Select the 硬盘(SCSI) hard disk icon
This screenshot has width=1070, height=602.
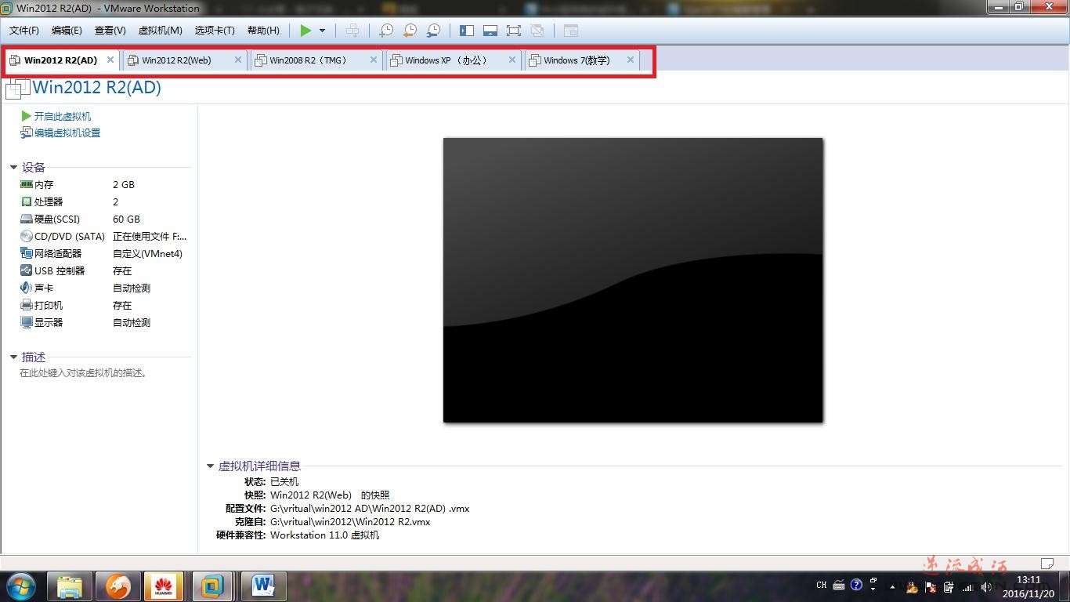tap(27, 219)
